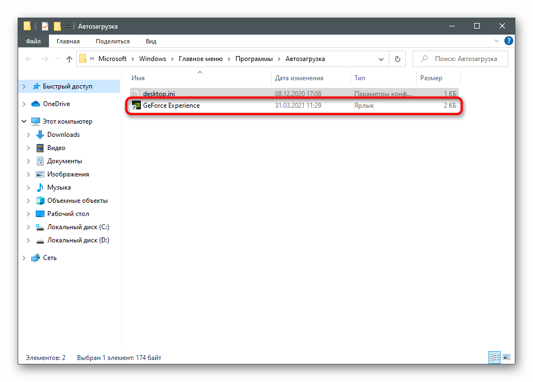Screen dimensions: 533x382
Task: Click the search field Поиск: Автозагрузка
Action: [x=465, y=59]
